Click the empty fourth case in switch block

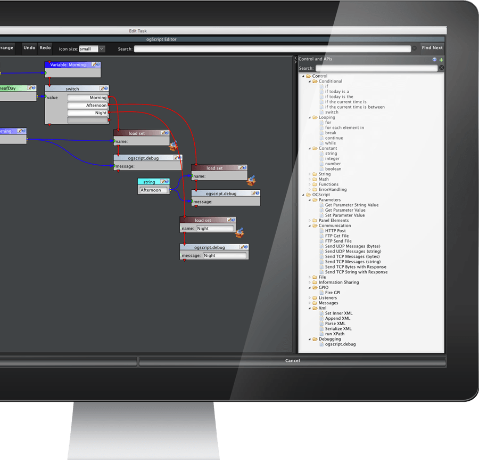[87, 120]
